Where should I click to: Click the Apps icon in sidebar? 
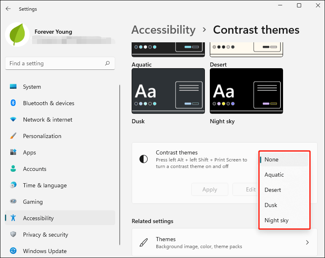pyautogui.click(x=13, y=152)
